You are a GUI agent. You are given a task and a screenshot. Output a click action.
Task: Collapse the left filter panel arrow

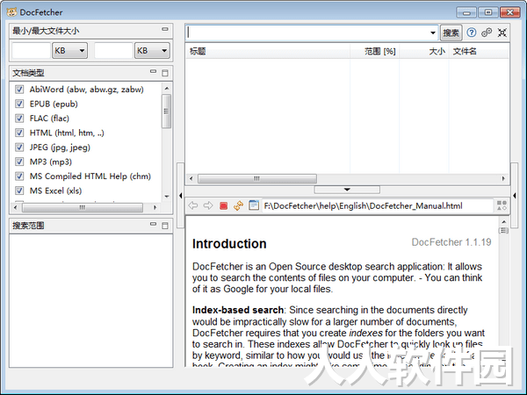180,195
